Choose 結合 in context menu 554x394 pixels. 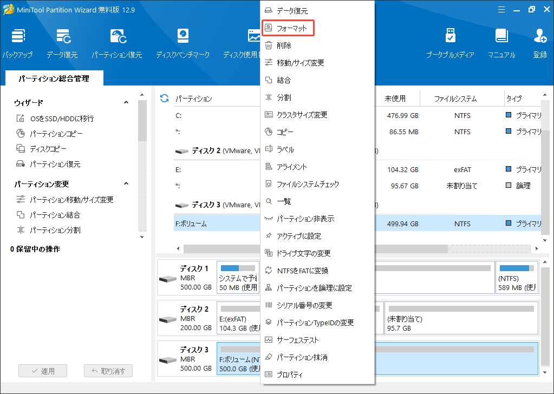pyautogui.click(x=317, y=80)
